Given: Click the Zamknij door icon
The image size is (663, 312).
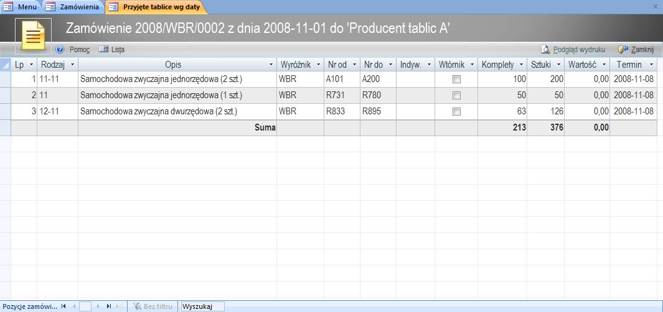Looking at the screenshot, I should 622,49.
